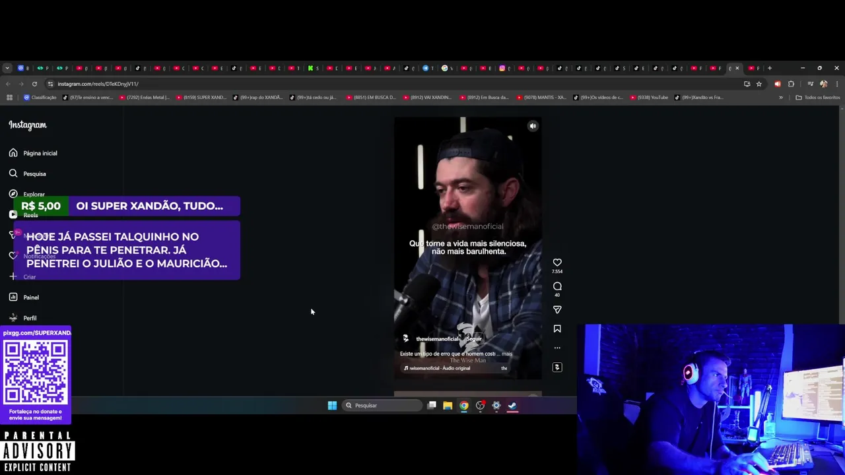Click the Instagram logo
The image size is (845, 475).
(x=28, y=125)
